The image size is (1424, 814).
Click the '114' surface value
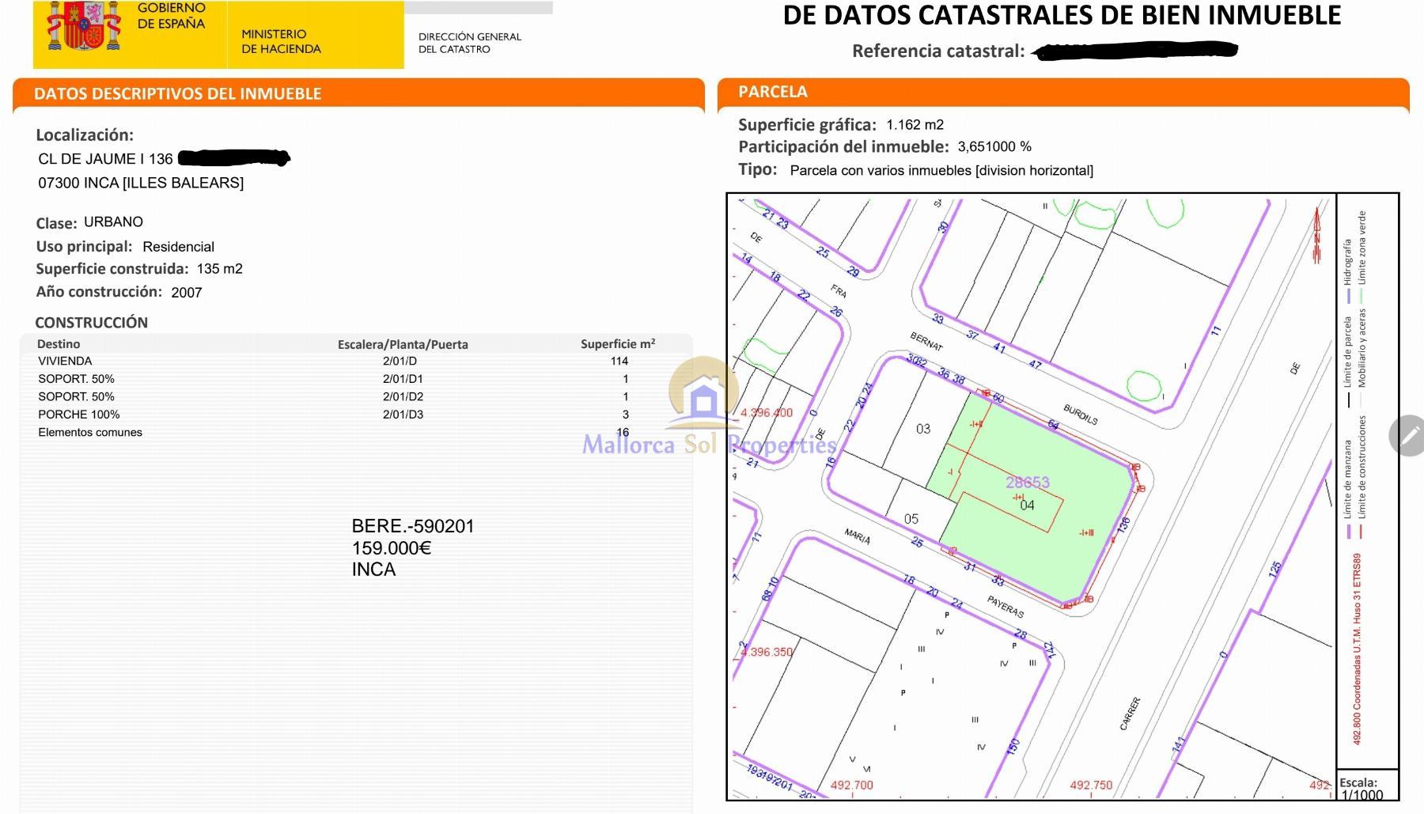pos(619,361)
